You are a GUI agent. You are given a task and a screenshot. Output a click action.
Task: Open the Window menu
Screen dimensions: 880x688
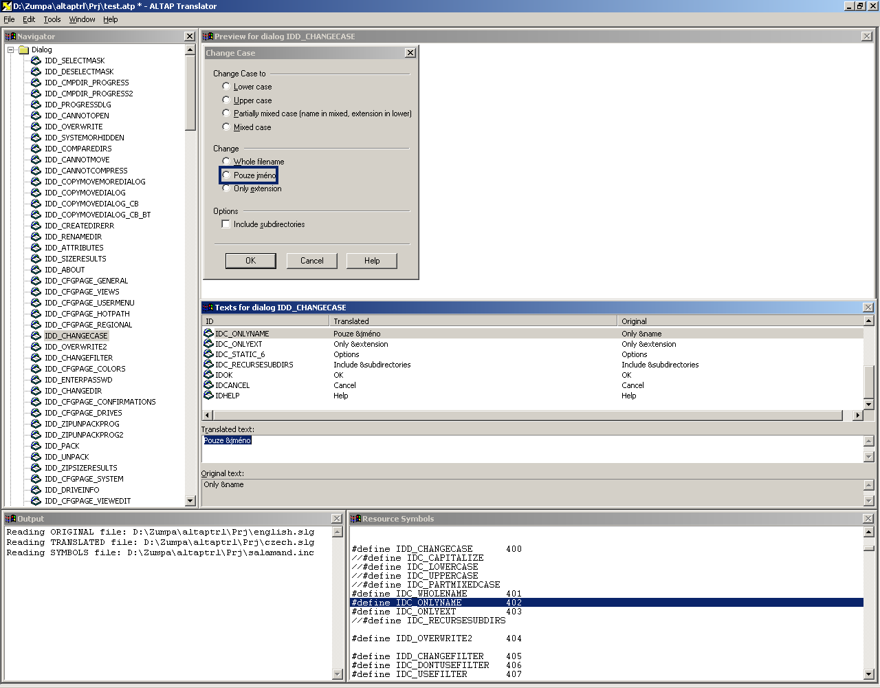pos(82,19)
